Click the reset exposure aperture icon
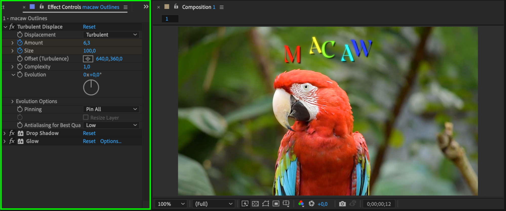506x211 pixels. point(311,204)
